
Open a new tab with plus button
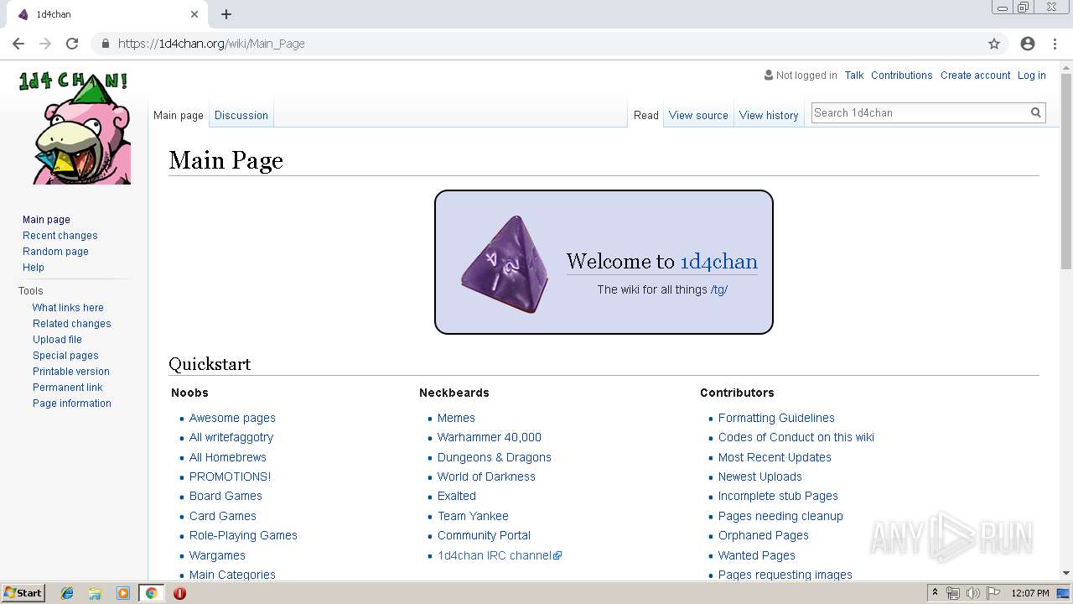(x=226, y=14)
